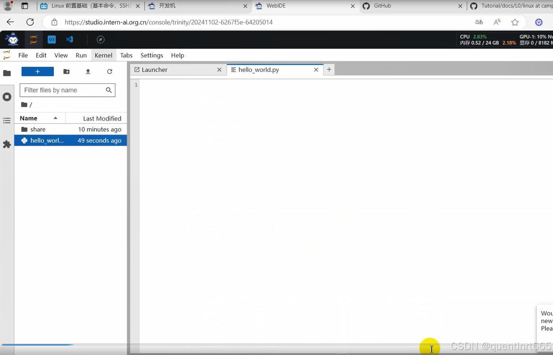
Task: Open the share folder in the file browser
Action: coord(38,129)
